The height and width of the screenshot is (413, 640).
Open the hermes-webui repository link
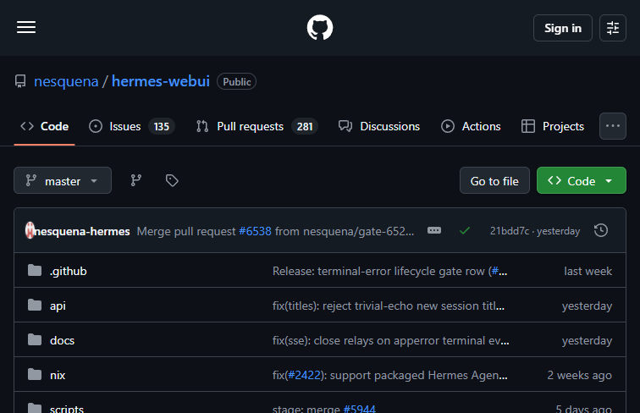[x=161, y=81]
